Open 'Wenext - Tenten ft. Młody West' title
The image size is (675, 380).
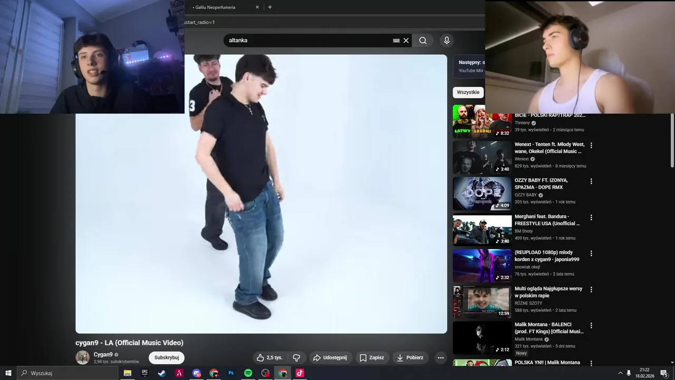tap(549, 148)
